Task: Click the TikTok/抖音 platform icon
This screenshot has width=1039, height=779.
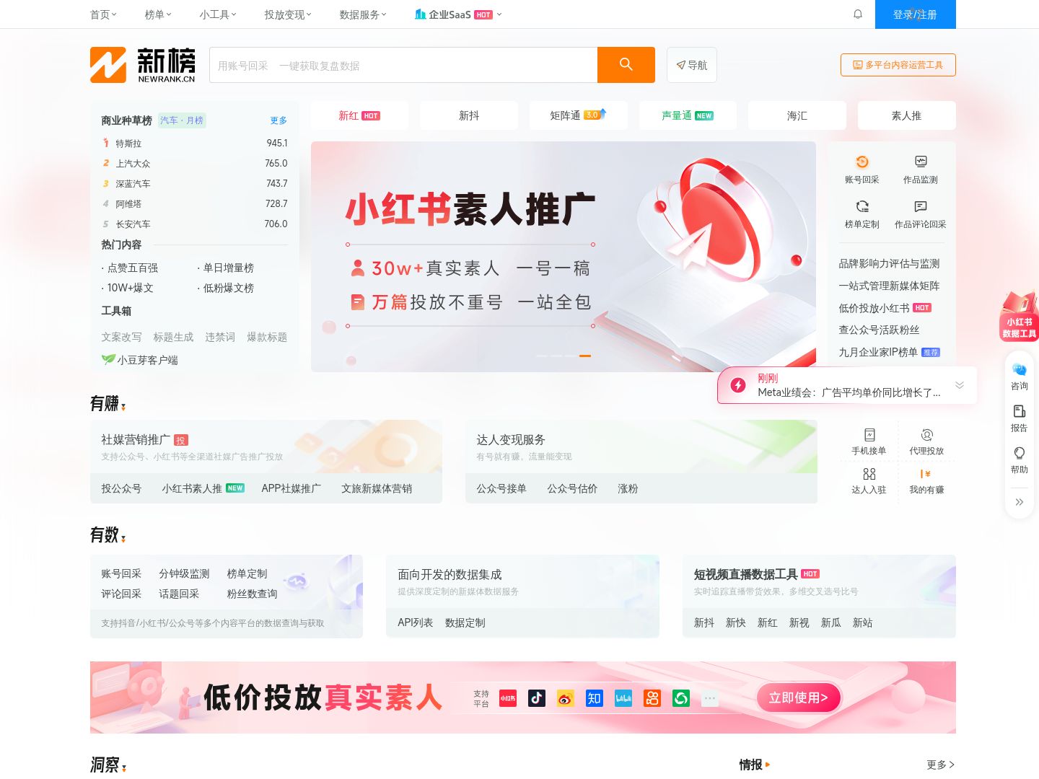Action: tap(537, 697)
